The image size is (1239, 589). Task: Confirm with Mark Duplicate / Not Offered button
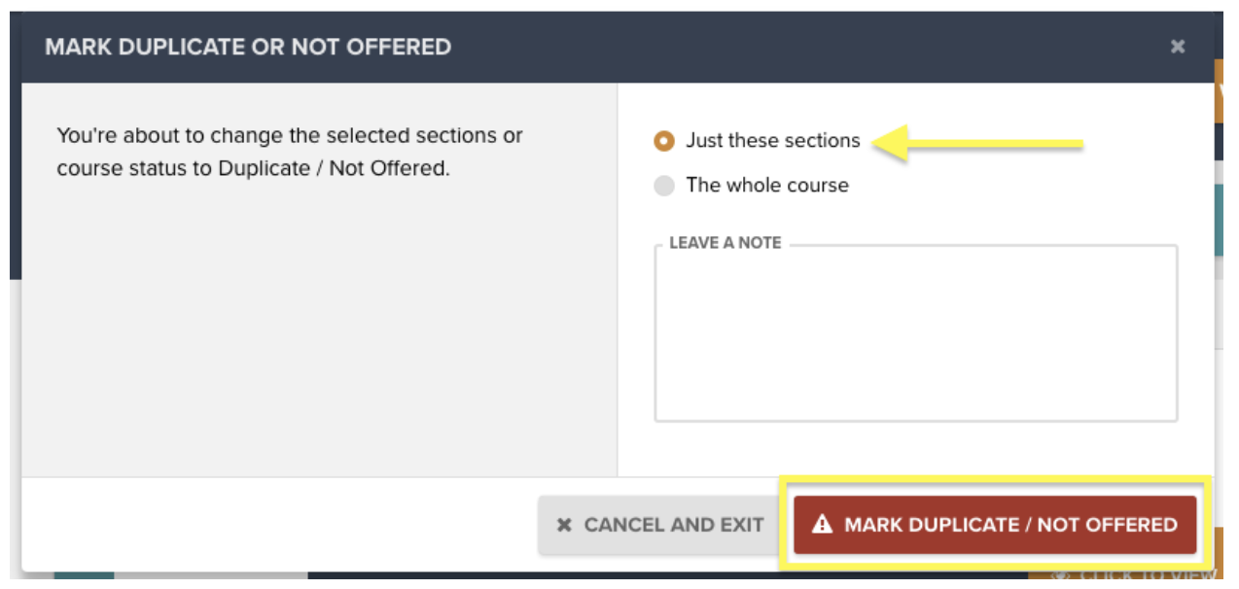point(995,525)
